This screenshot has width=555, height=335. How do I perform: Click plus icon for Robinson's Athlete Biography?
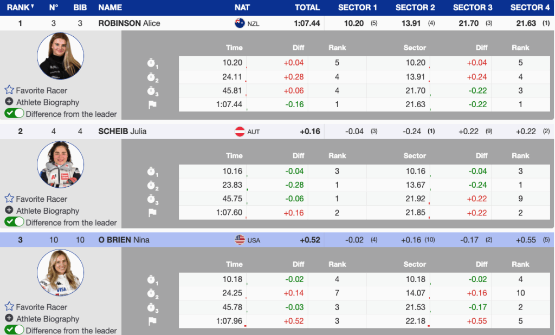point(9,102)
